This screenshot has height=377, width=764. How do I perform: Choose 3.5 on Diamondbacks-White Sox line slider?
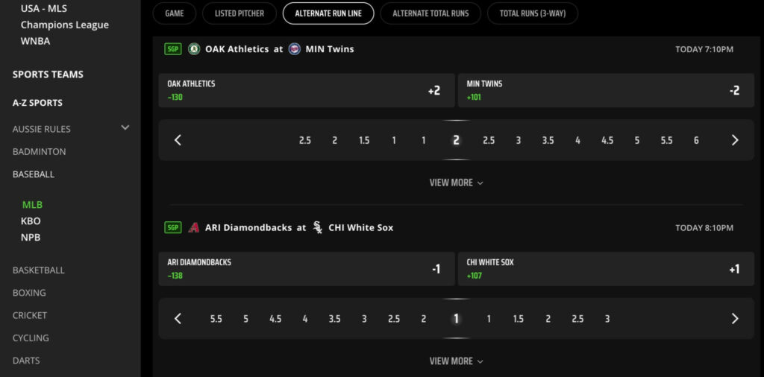point(334,319)
